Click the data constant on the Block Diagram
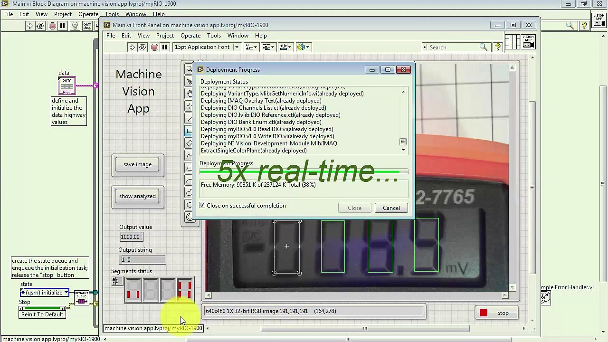 tap(66, 85)
